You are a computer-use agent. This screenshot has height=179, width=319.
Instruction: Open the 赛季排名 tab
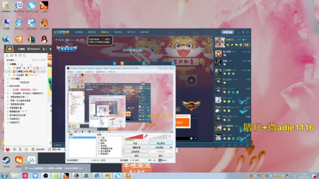[92, 32]
